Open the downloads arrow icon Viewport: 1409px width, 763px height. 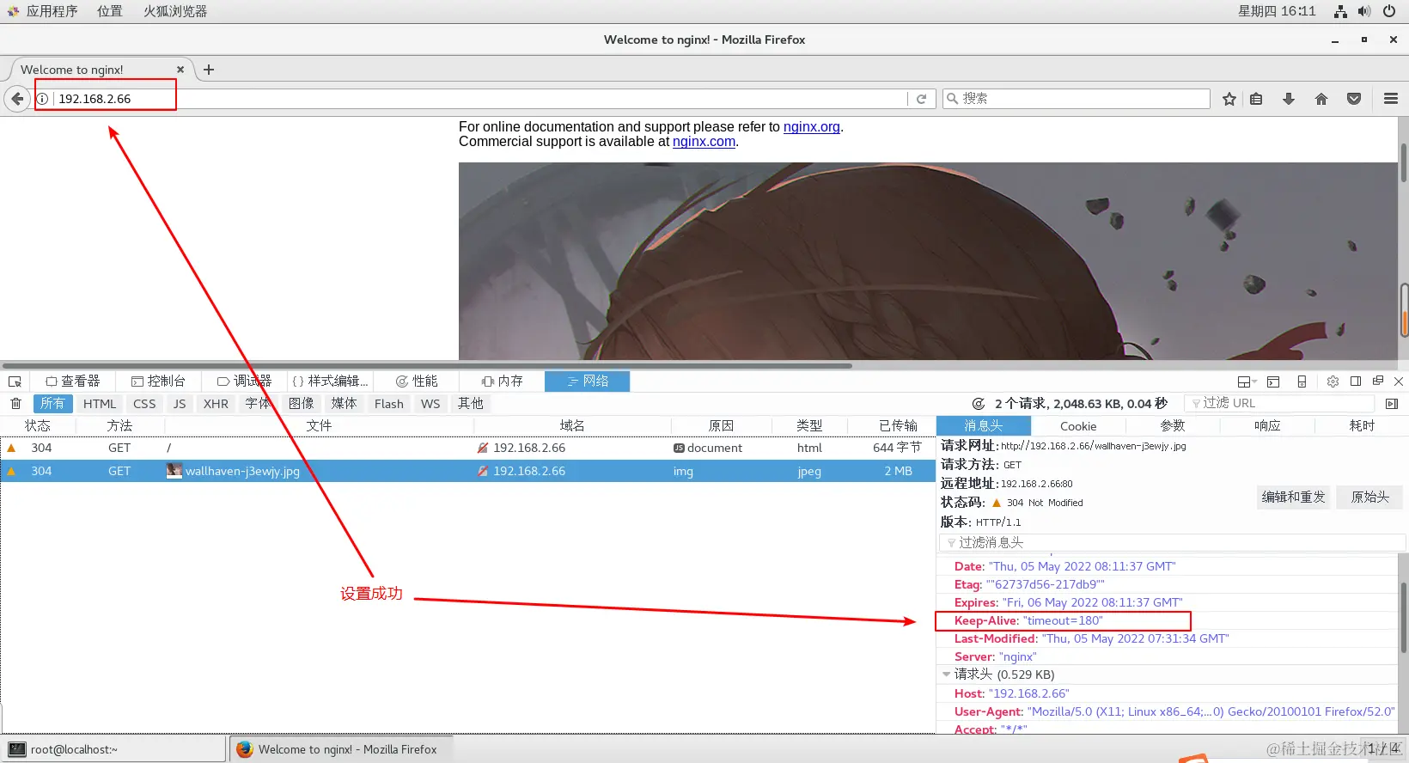[x=1289, y=99]
